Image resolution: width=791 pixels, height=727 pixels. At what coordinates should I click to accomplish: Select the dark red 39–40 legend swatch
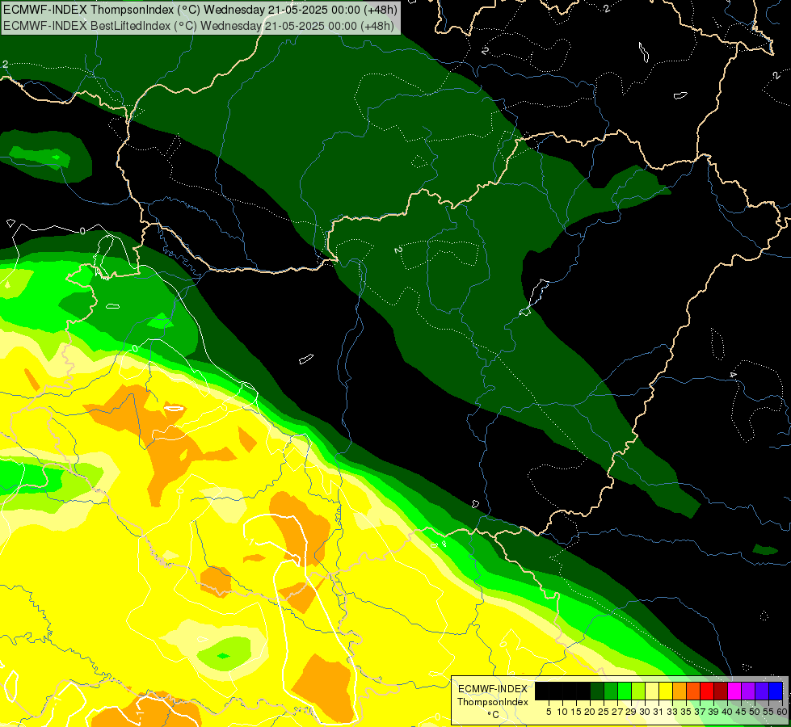coord(721,691)
